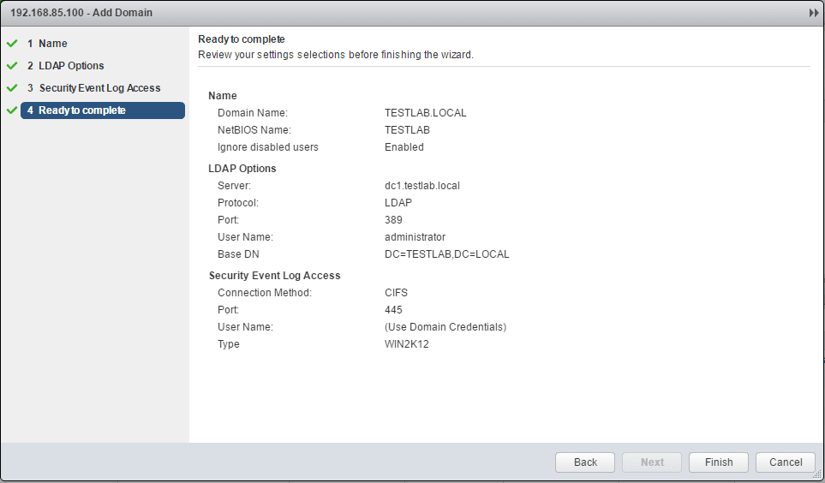Viewport: 825px width, 483px height.
Task: Click the TESTLAB.LOCAL domain name value
Action: point(426,113)
